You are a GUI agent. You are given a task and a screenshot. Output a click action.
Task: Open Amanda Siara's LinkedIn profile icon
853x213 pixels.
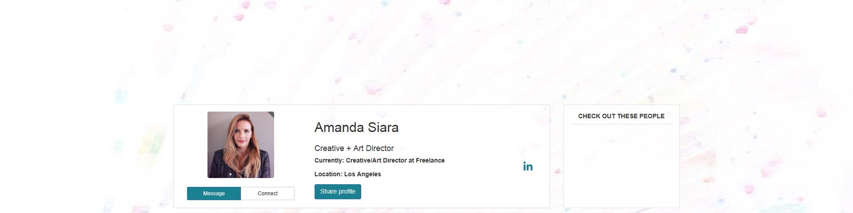[528, 167]
